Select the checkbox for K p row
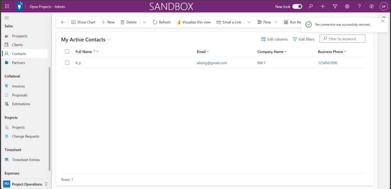 (x=67, y=63)
